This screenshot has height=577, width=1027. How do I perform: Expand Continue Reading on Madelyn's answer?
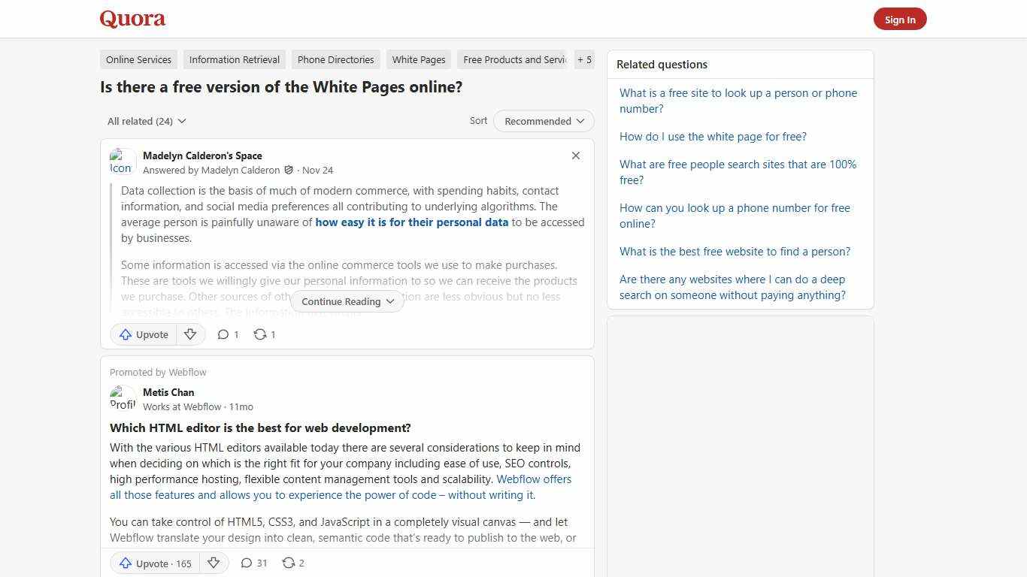347,301
